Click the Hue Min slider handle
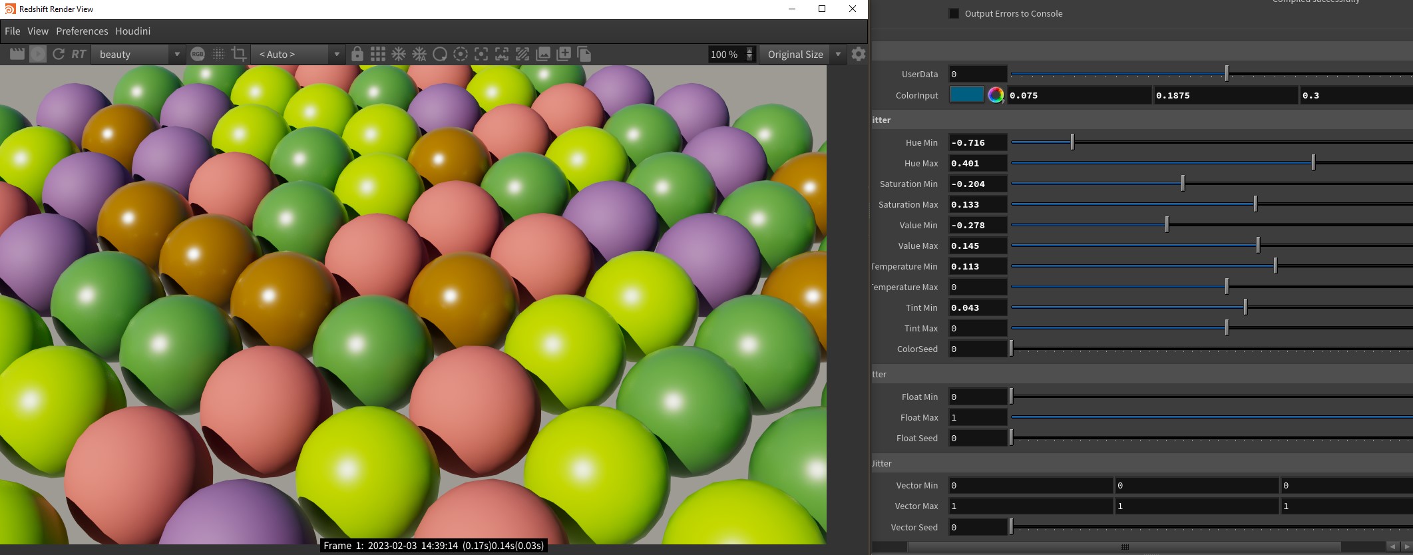The height and width of the screenshot is (555, 1413). pyautogui.click(x=1072, y=142)
